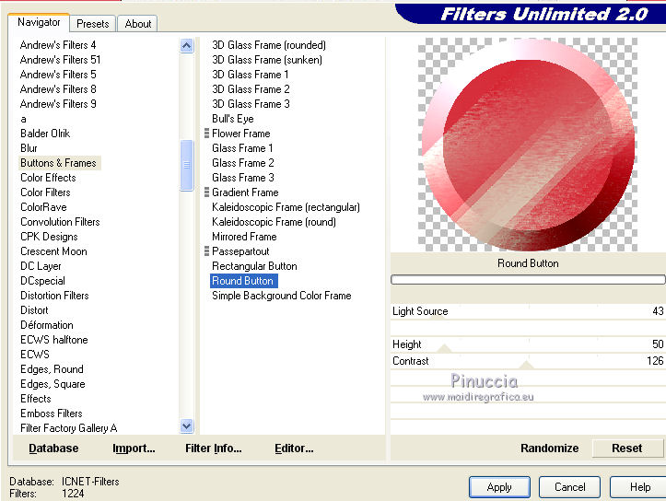666x501 pixels.
Task: Select Buttons & Frames category
Action: point(59,163)
